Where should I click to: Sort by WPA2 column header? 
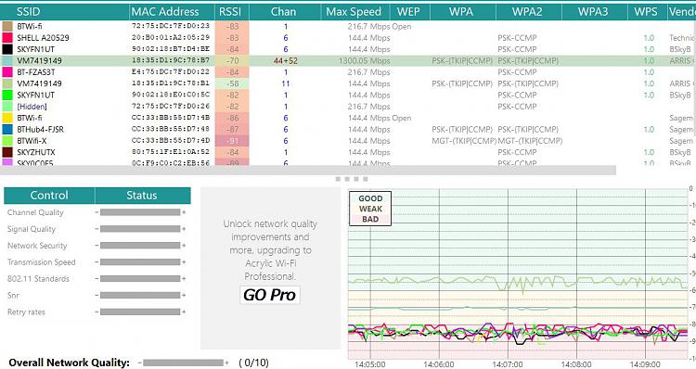click(x=529, y=12)
